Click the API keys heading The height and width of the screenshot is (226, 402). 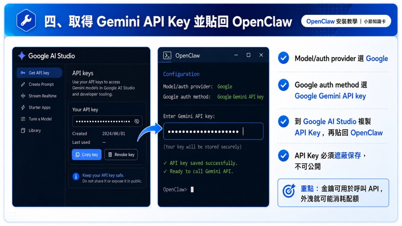83,73
